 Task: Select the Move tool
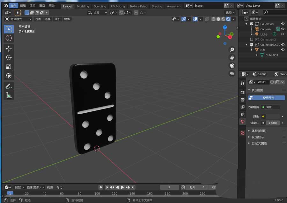click(9, 49)
